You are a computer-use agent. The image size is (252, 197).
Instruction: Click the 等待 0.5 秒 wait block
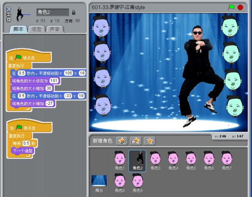coord(24,143)
